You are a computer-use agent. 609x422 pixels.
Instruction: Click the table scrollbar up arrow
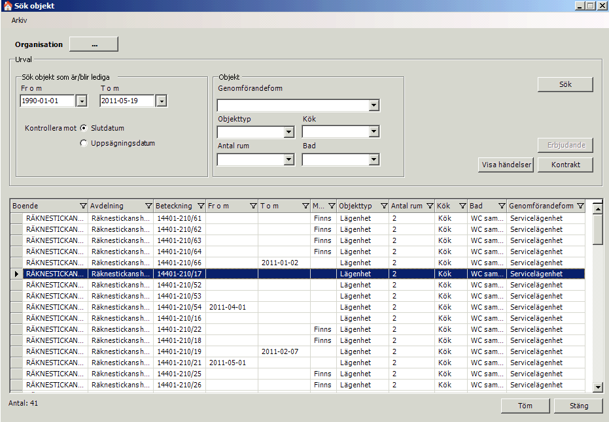[598, 209]
